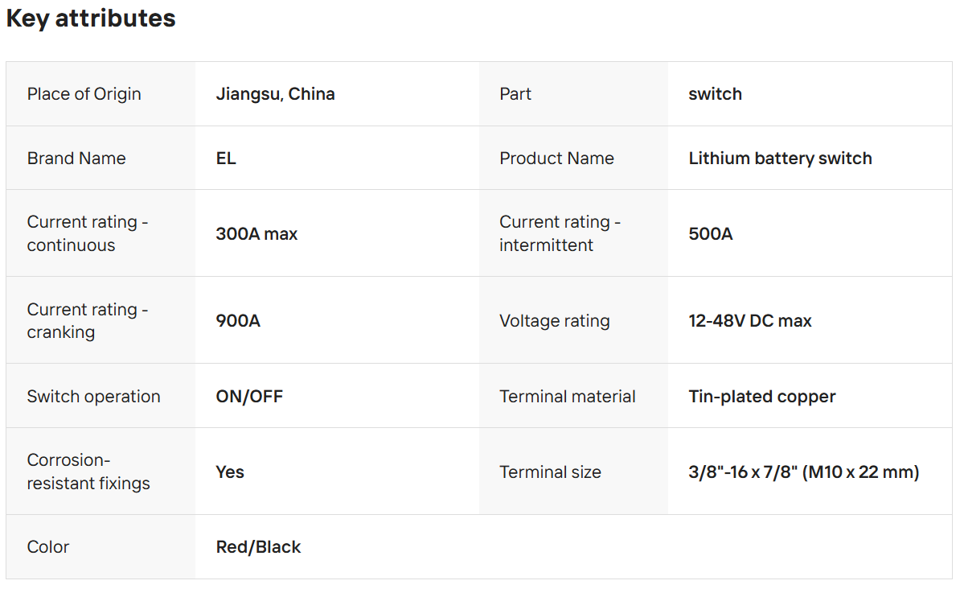Click the Current rating - intermittent label
Screen dimensions: 960x593
pos(560,233)
